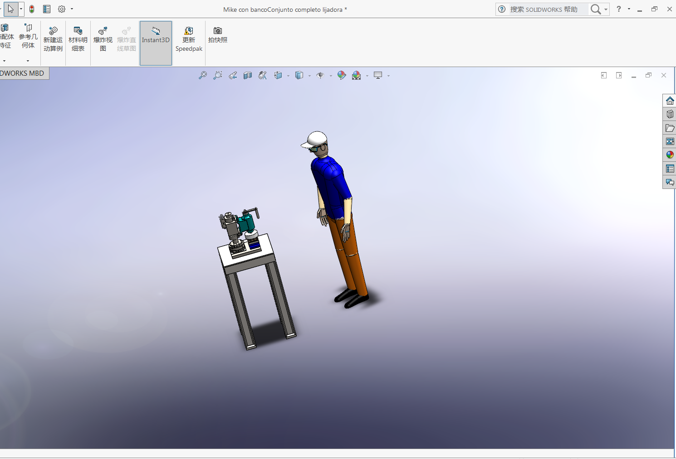
Task: Expand the Display Style dropdown arrow
Action: (309, 76)
